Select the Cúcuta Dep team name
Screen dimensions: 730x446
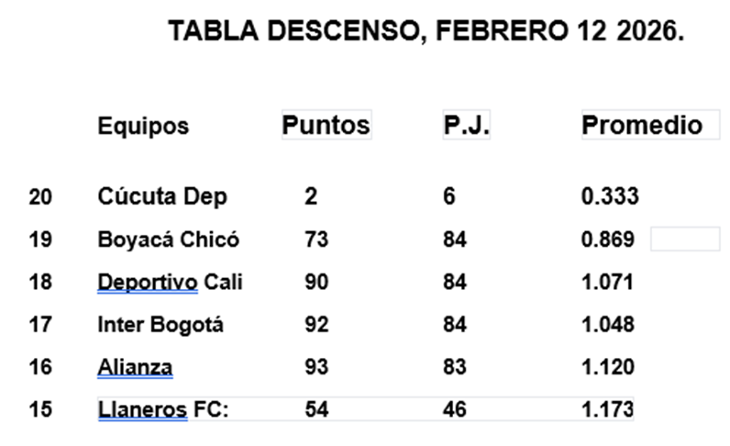point(162,196)
